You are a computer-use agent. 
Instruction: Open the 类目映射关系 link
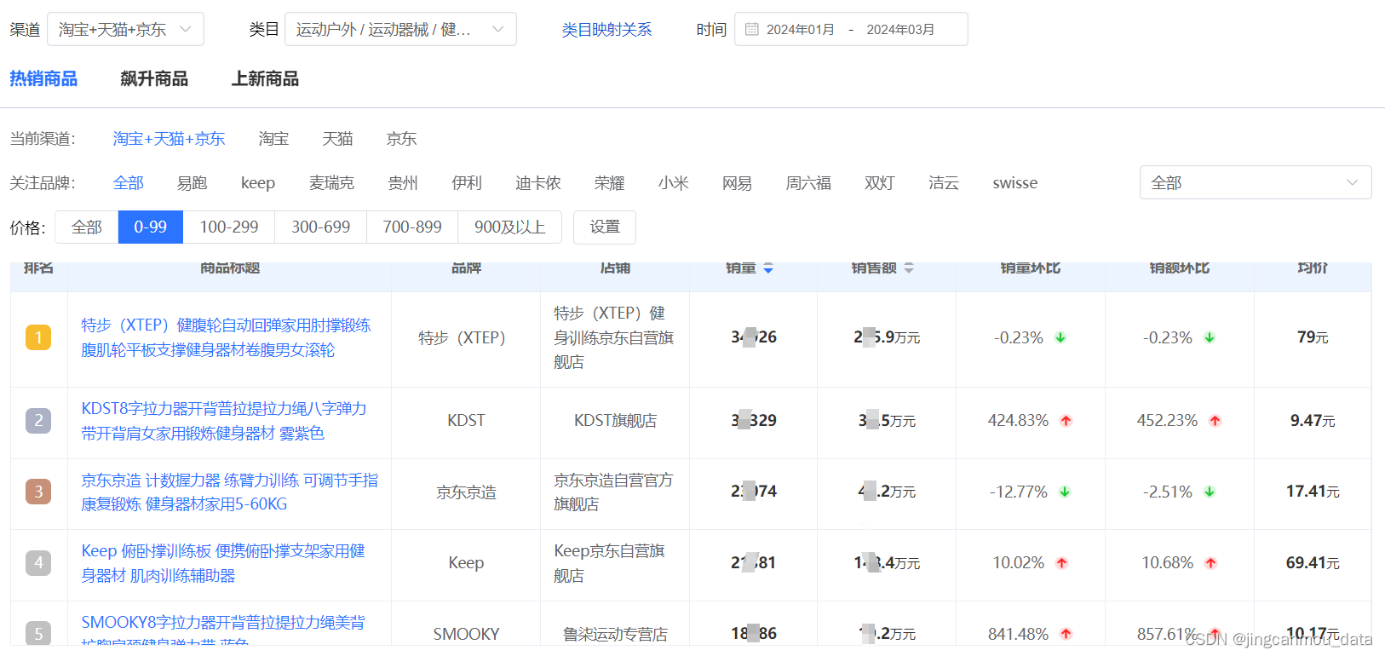point(606,30)
